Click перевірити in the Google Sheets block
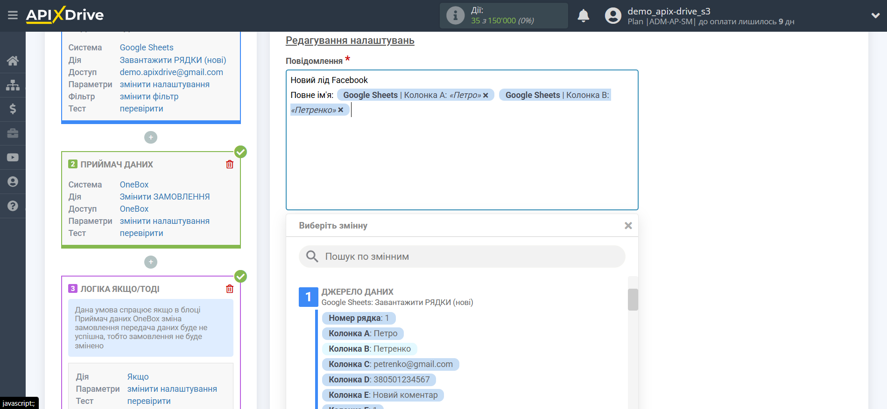The height and width of the screenshot is (409, 887). (141, 109)
